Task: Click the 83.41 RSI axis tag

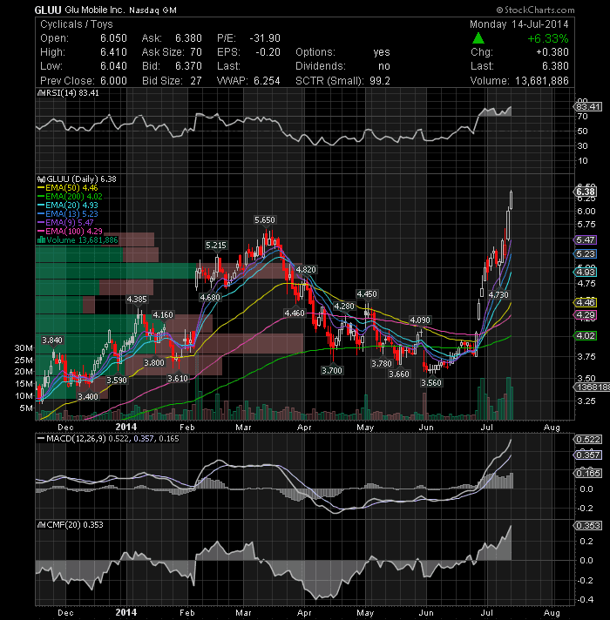Action: click(588, 107)
